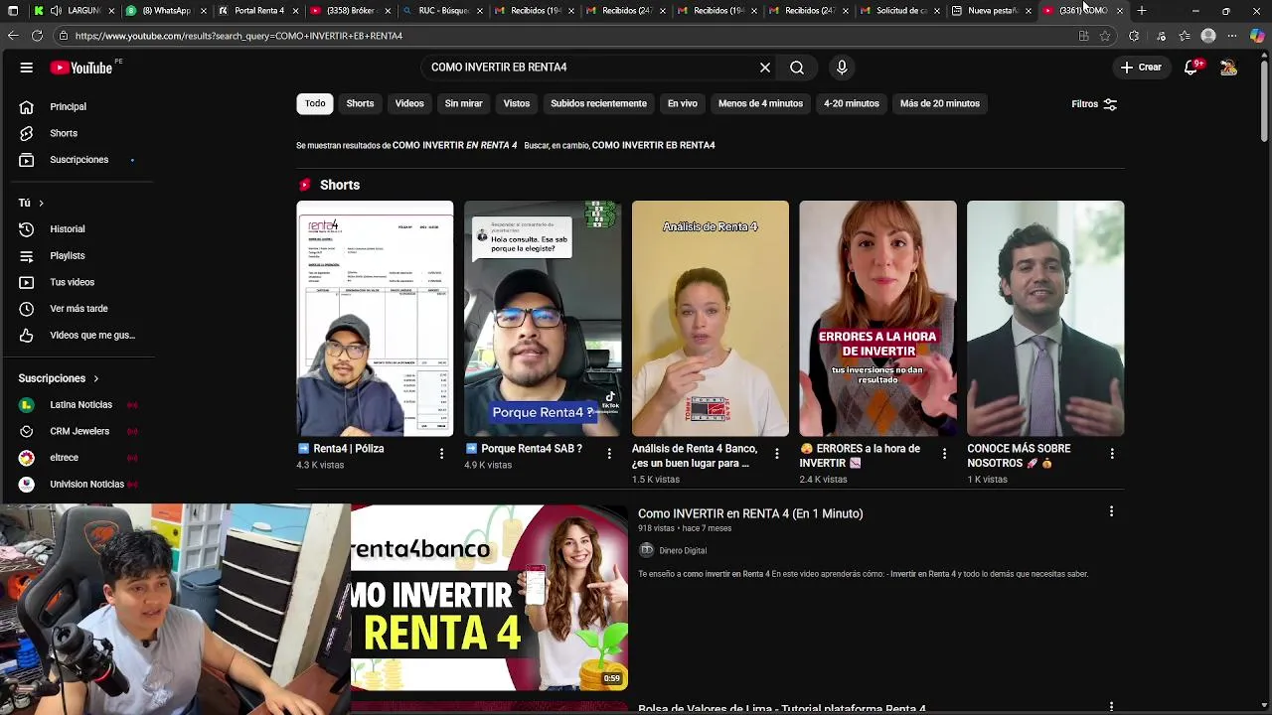Play the Porque Renta4 SAB short thumbnail

(x=543, y=319)
